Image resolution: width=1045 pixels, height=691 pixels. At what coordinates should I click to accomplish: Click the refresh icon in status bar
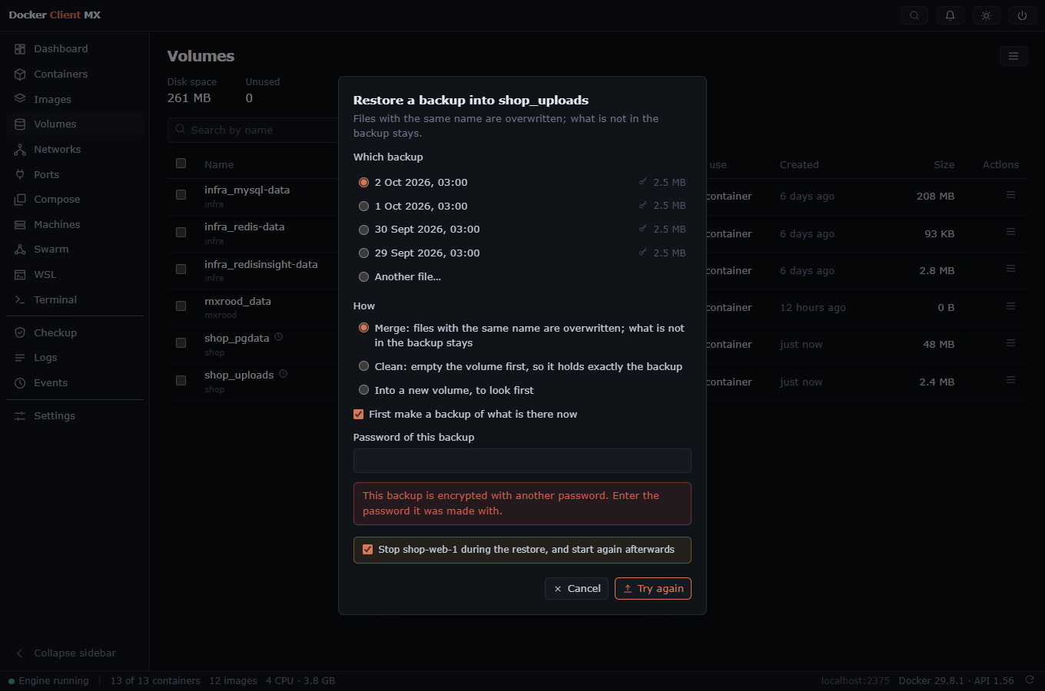pyautogui.click(x=1030, y=680)
